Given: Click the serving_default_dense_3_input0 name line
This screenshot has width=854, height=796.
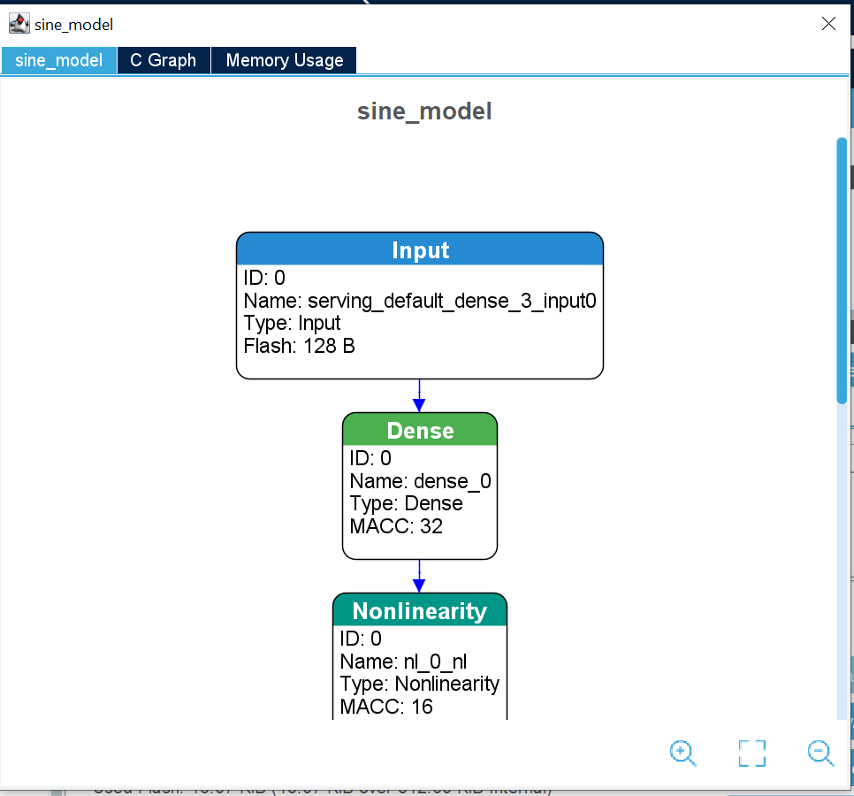Looking at the screenshot, I should click(x=420, y=301).
